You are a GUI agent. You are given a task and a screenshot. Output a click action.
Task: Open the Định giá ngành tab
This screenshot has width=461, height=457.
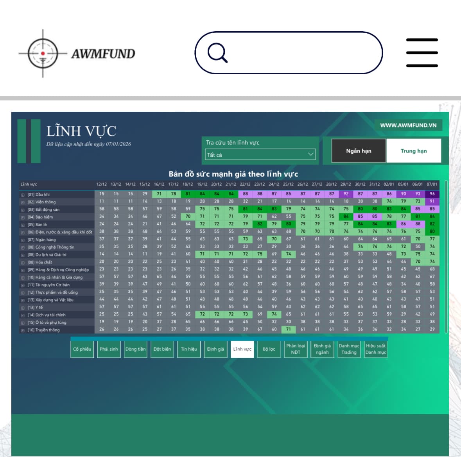322,349
